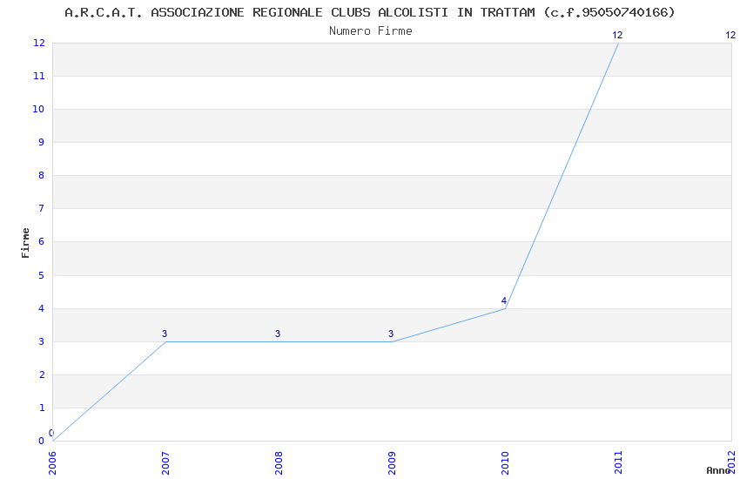Click y-axis tick value 0
Viewport: 740px width, 479px height.
click(42, 441)
